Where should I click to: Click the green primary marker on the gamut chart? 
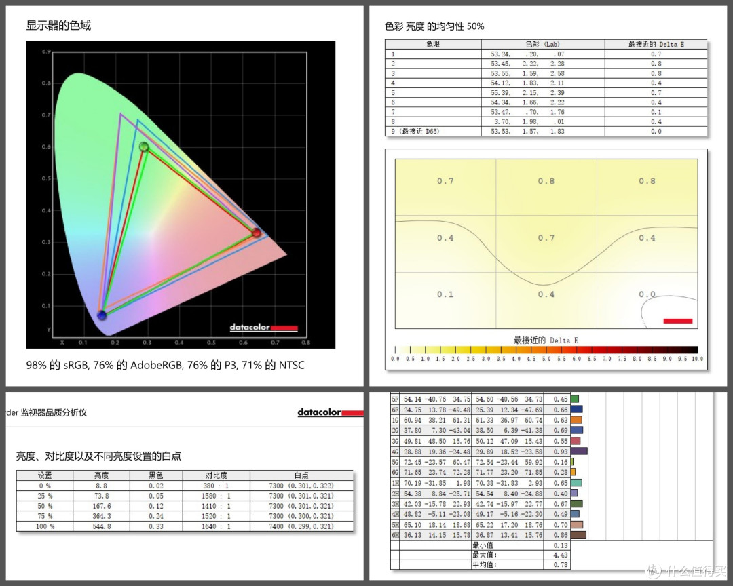(144, 146)
